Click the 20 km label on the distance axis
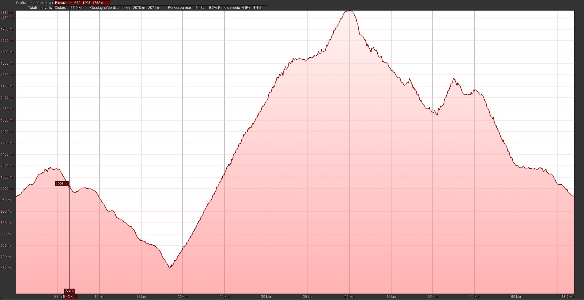The width and height of the screenshot is (584, 300). click(x=183, y=297)
